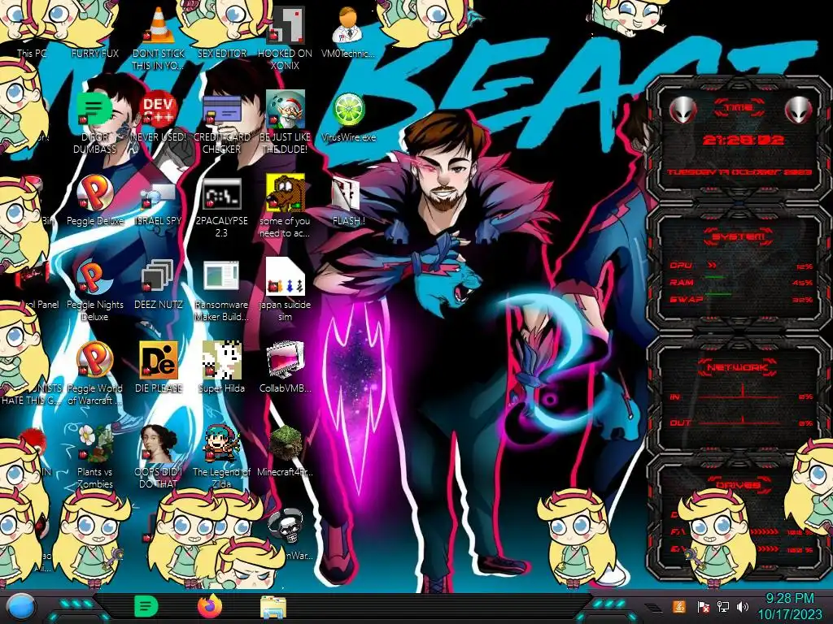Launch Peggle World of Warcraft shortcut
The width and height of the screenshot is (833, 624).
point(94,360)
